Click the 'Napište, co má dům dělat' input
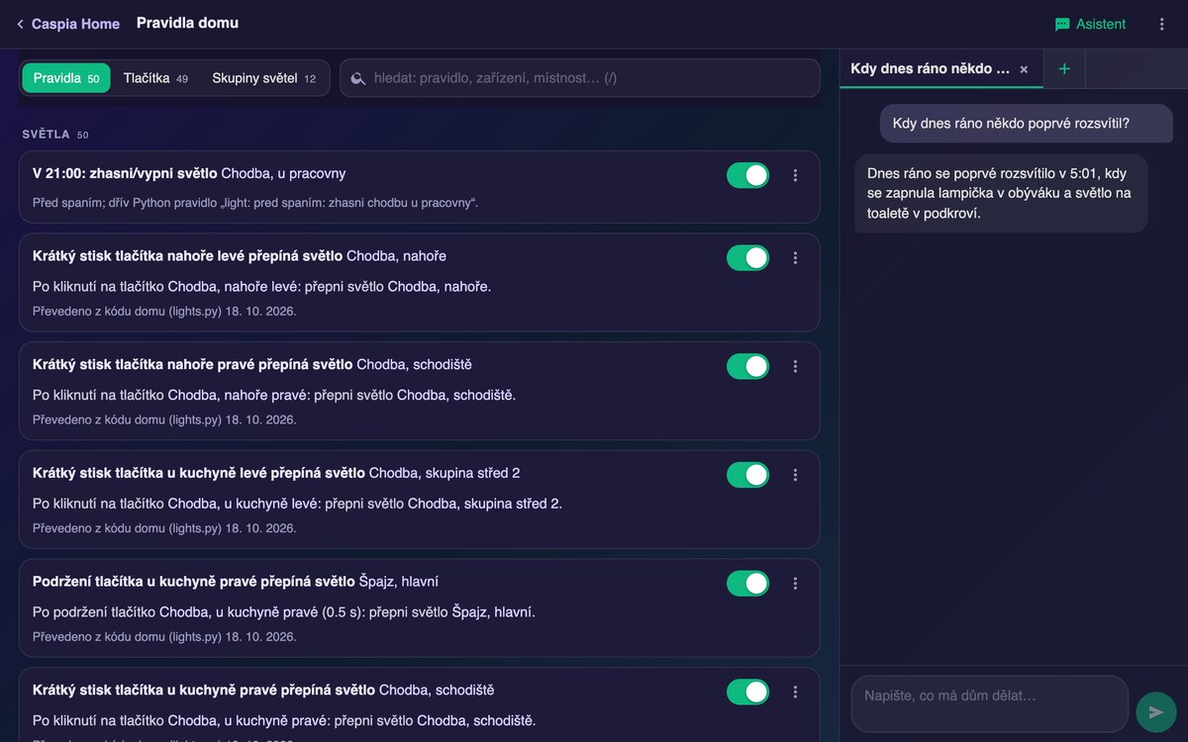Image resolution: width=1188 pixels, height=742 pixels. pyautogui.click(x=989, y=703)
